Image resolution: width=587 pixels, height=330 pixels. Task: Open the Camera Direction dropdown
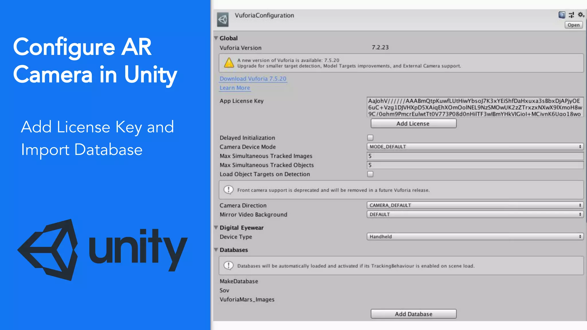[x=475, y=205]
